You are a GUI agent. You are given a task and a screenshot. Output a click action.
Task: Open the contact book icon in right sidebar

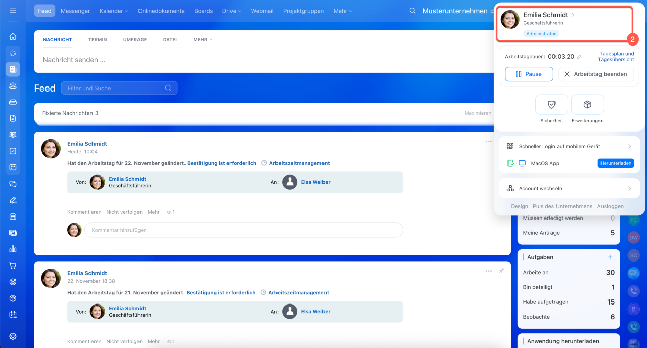pyautogui.click(x=633, y=309)
